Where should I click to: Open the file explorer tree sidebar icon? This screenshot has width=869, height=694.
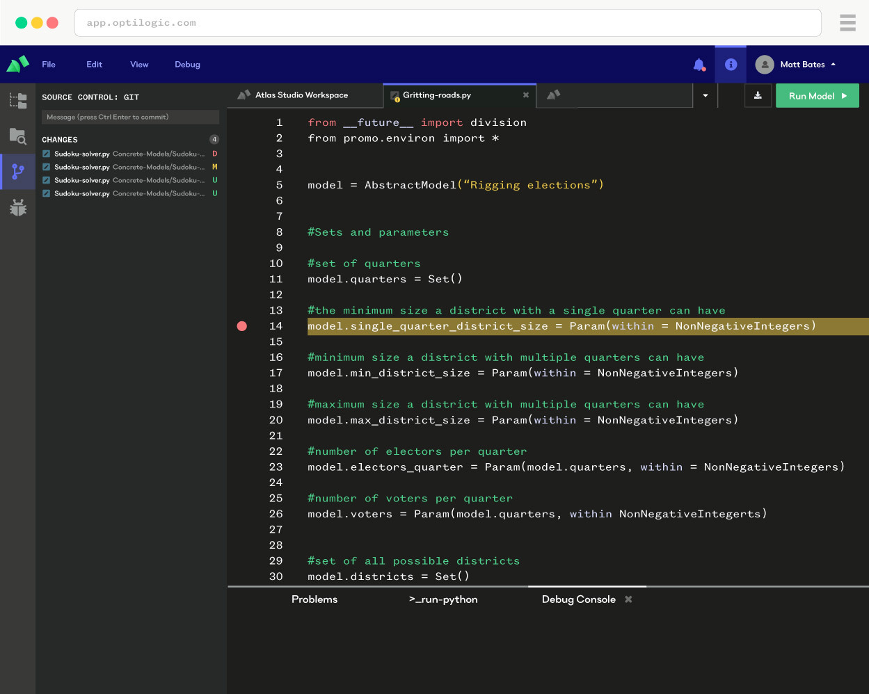coord(18,100)
